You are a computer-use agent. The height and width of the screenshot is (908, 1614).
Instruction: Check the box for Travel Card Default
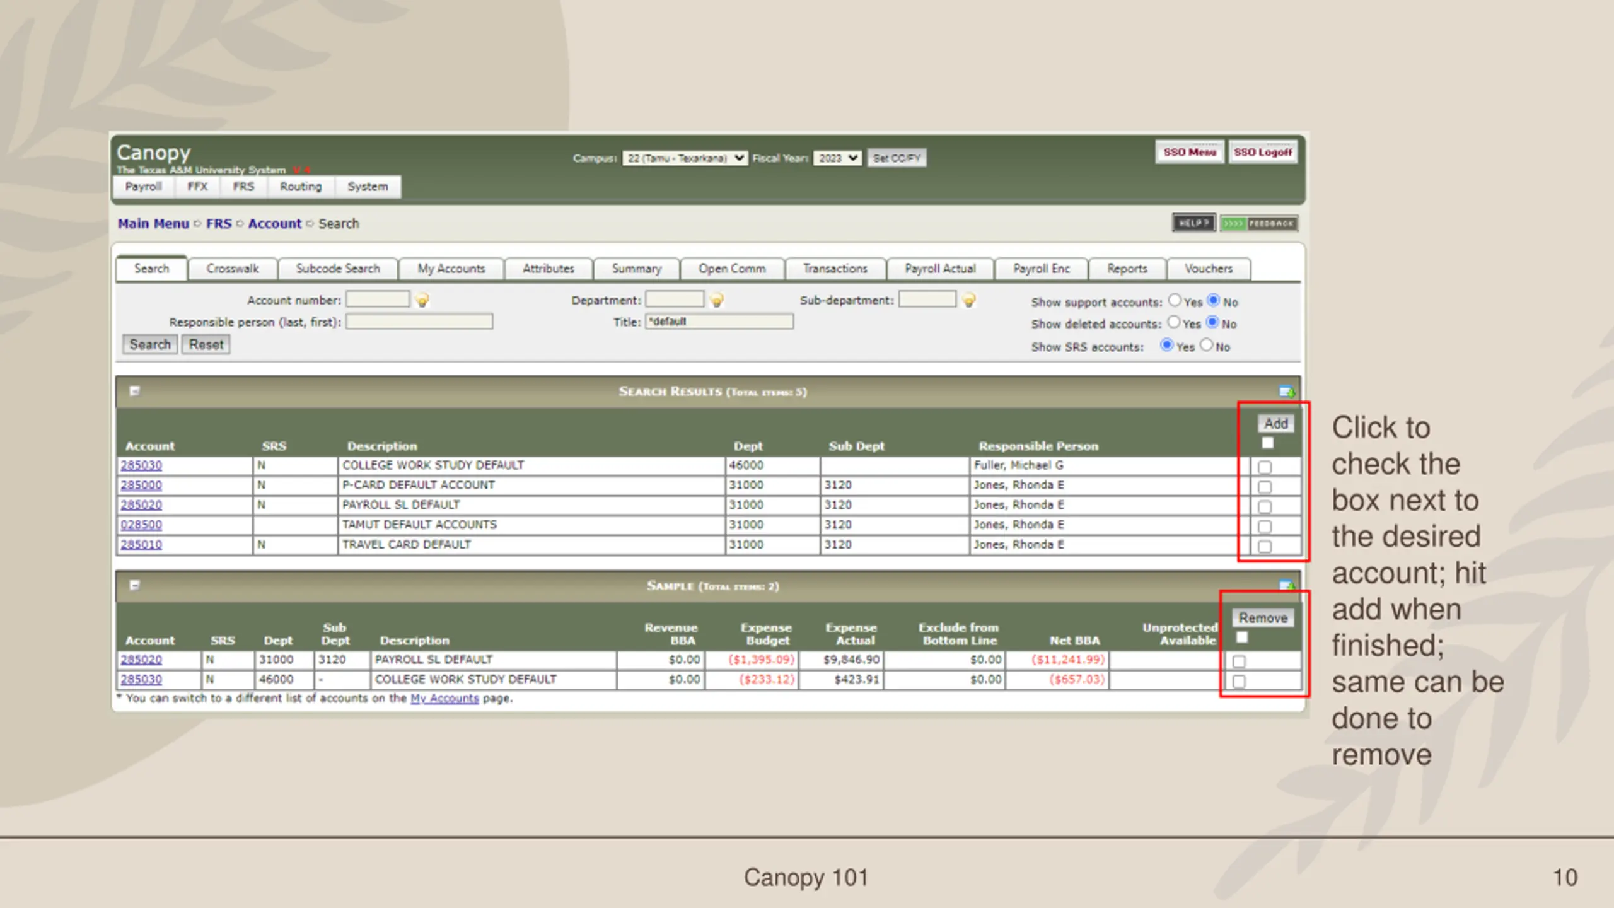tap(1265, 547)
